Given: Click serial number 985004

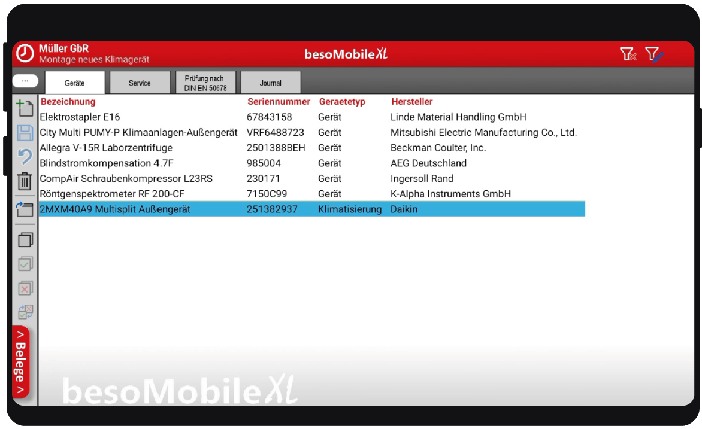Looking at the screenshot, I should pyautogui.click(x=264, y=163).
